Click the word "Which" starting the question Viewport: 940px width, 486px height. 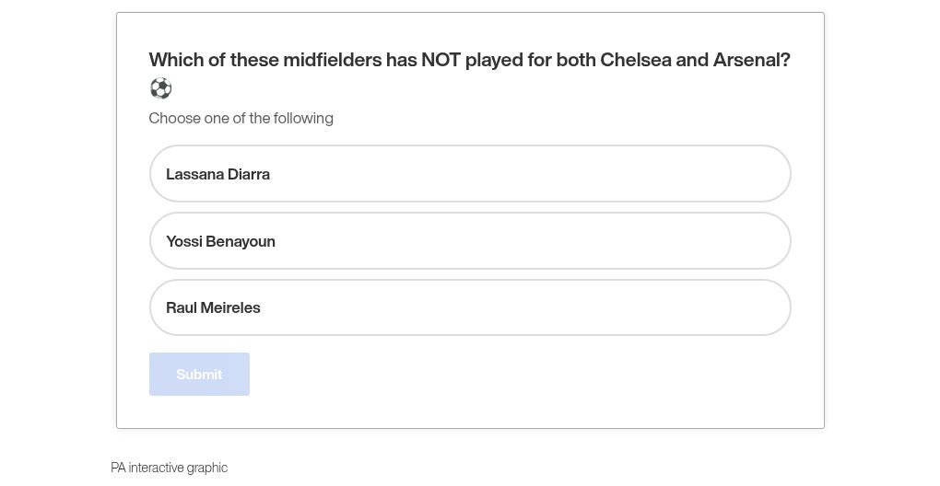[x=175, y=61]
